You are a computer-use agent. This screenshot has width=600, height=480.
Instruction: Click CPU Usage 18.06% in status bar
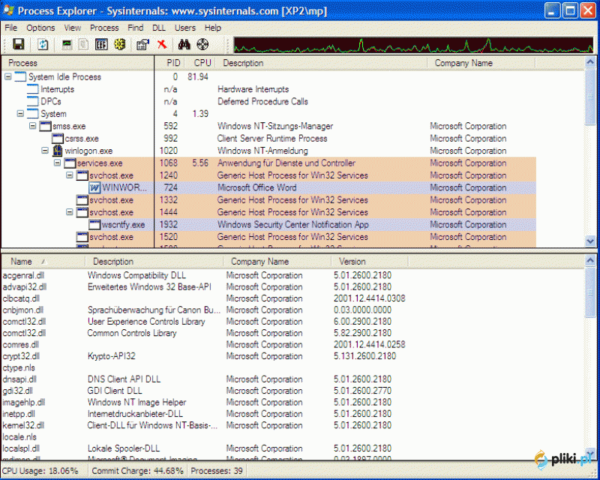click(x=40, y=471)
